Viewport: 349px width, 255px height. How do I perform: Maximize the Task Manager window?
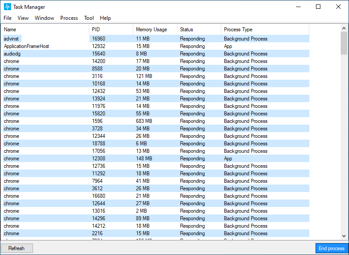tap(318, 7)
